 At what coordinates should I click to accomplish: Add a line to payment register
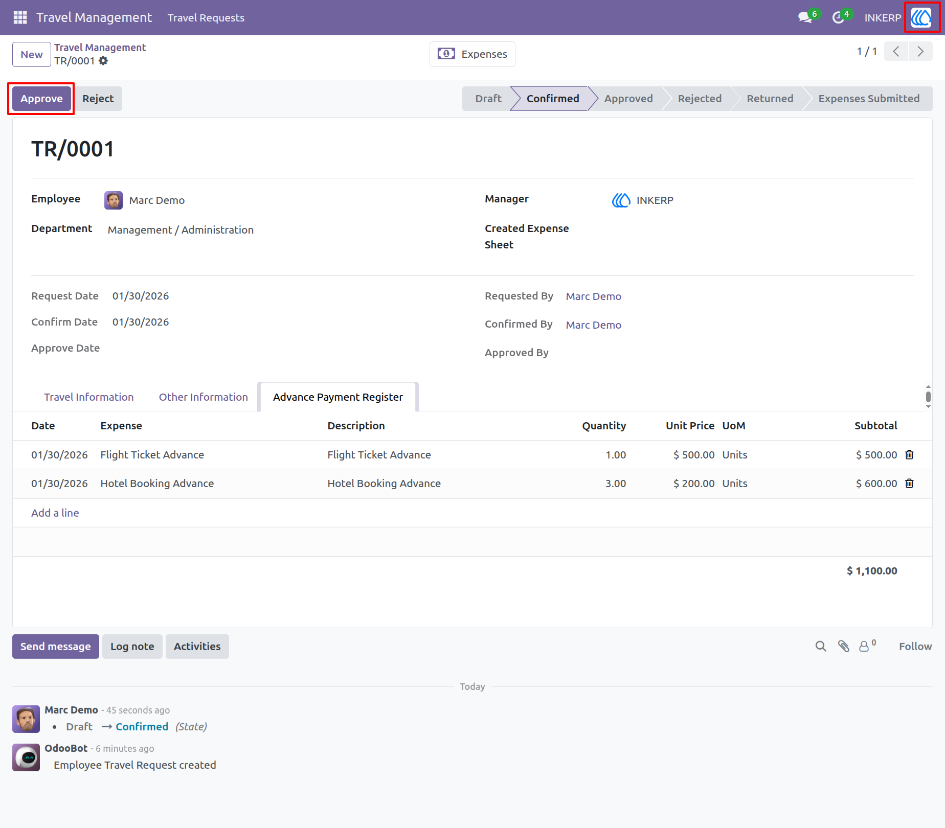(55, 513)
